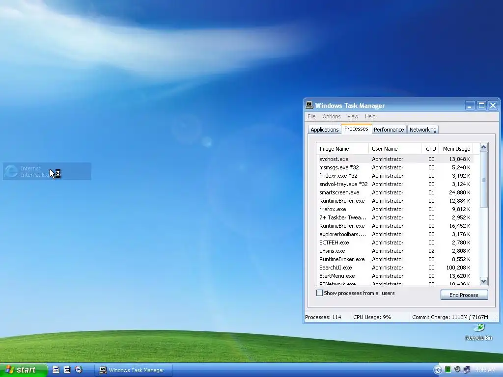The width and height of the screenshot is (503, 377).
Task: Open the Help menu
Action: 370,116
